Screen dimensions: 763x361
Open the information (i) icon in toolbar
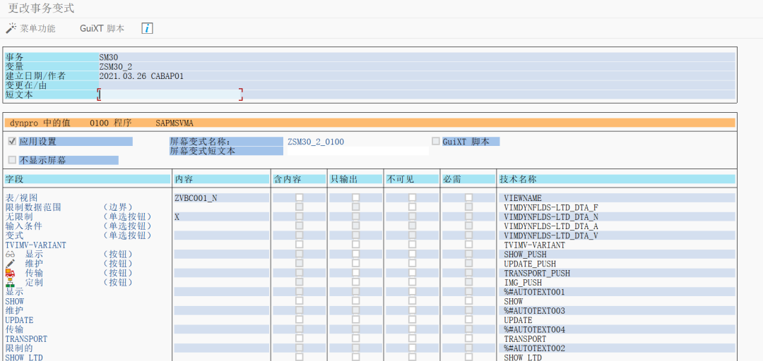click(x=148, y=28)
